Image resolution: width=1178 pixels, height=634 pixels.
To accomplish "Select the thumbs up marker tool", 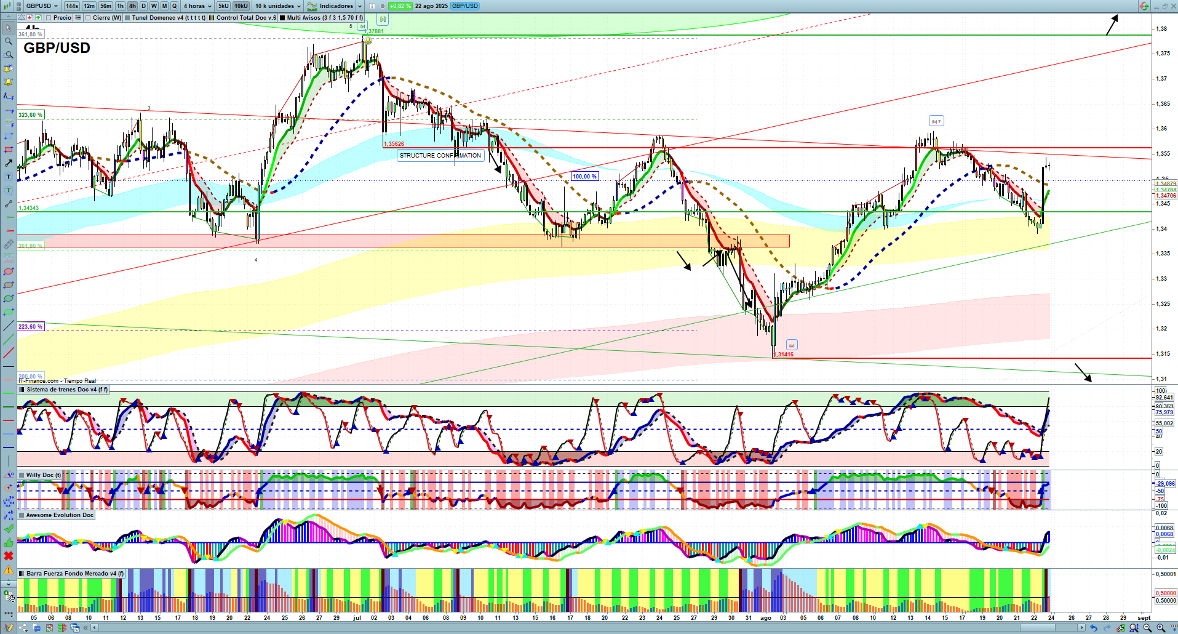I will tap(9, 542).
